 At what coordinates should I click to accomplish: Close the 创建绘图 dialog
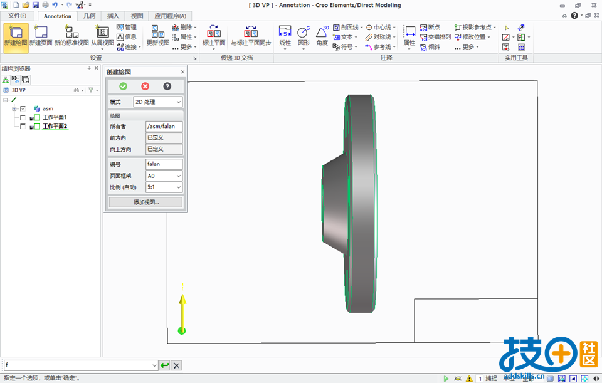coord(182,71)
